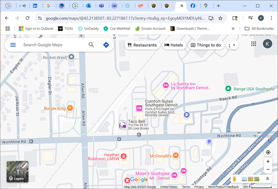
Task: Go back with Chrome's back arrow
Action: click(x=7, y=18)
